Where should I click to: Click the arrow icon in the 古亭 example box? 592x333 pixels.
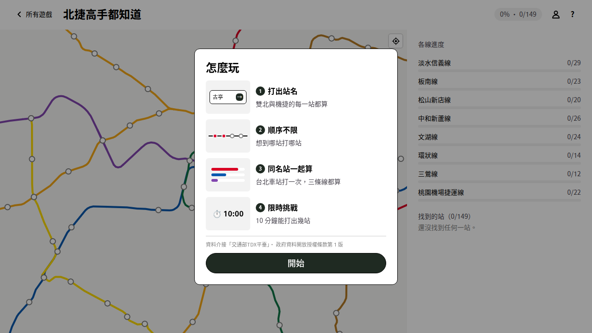pos(240,97)
